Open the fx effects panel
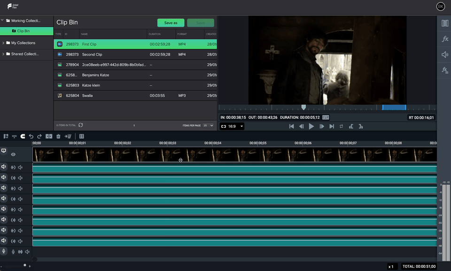 [445, 39]
